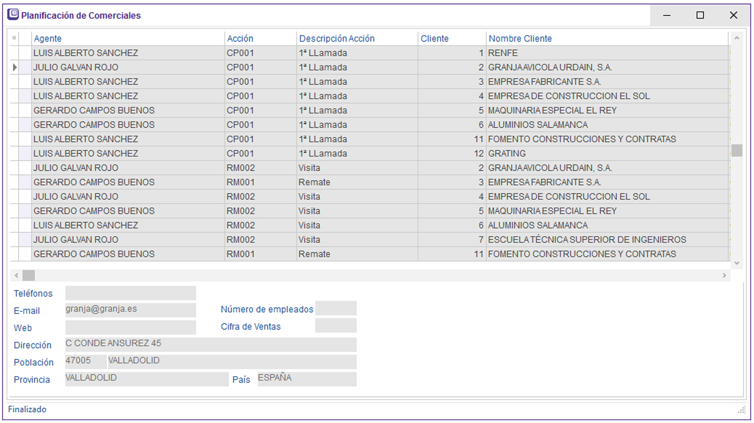754x423 pixels.
Task: Click the status bar resize grip
Action: [x=741, y=410]
